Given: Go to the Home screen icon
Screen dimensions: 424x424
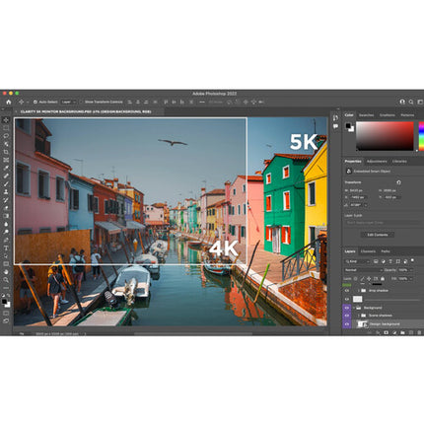Looking at the screenshot, I should (x=8, y=102).
